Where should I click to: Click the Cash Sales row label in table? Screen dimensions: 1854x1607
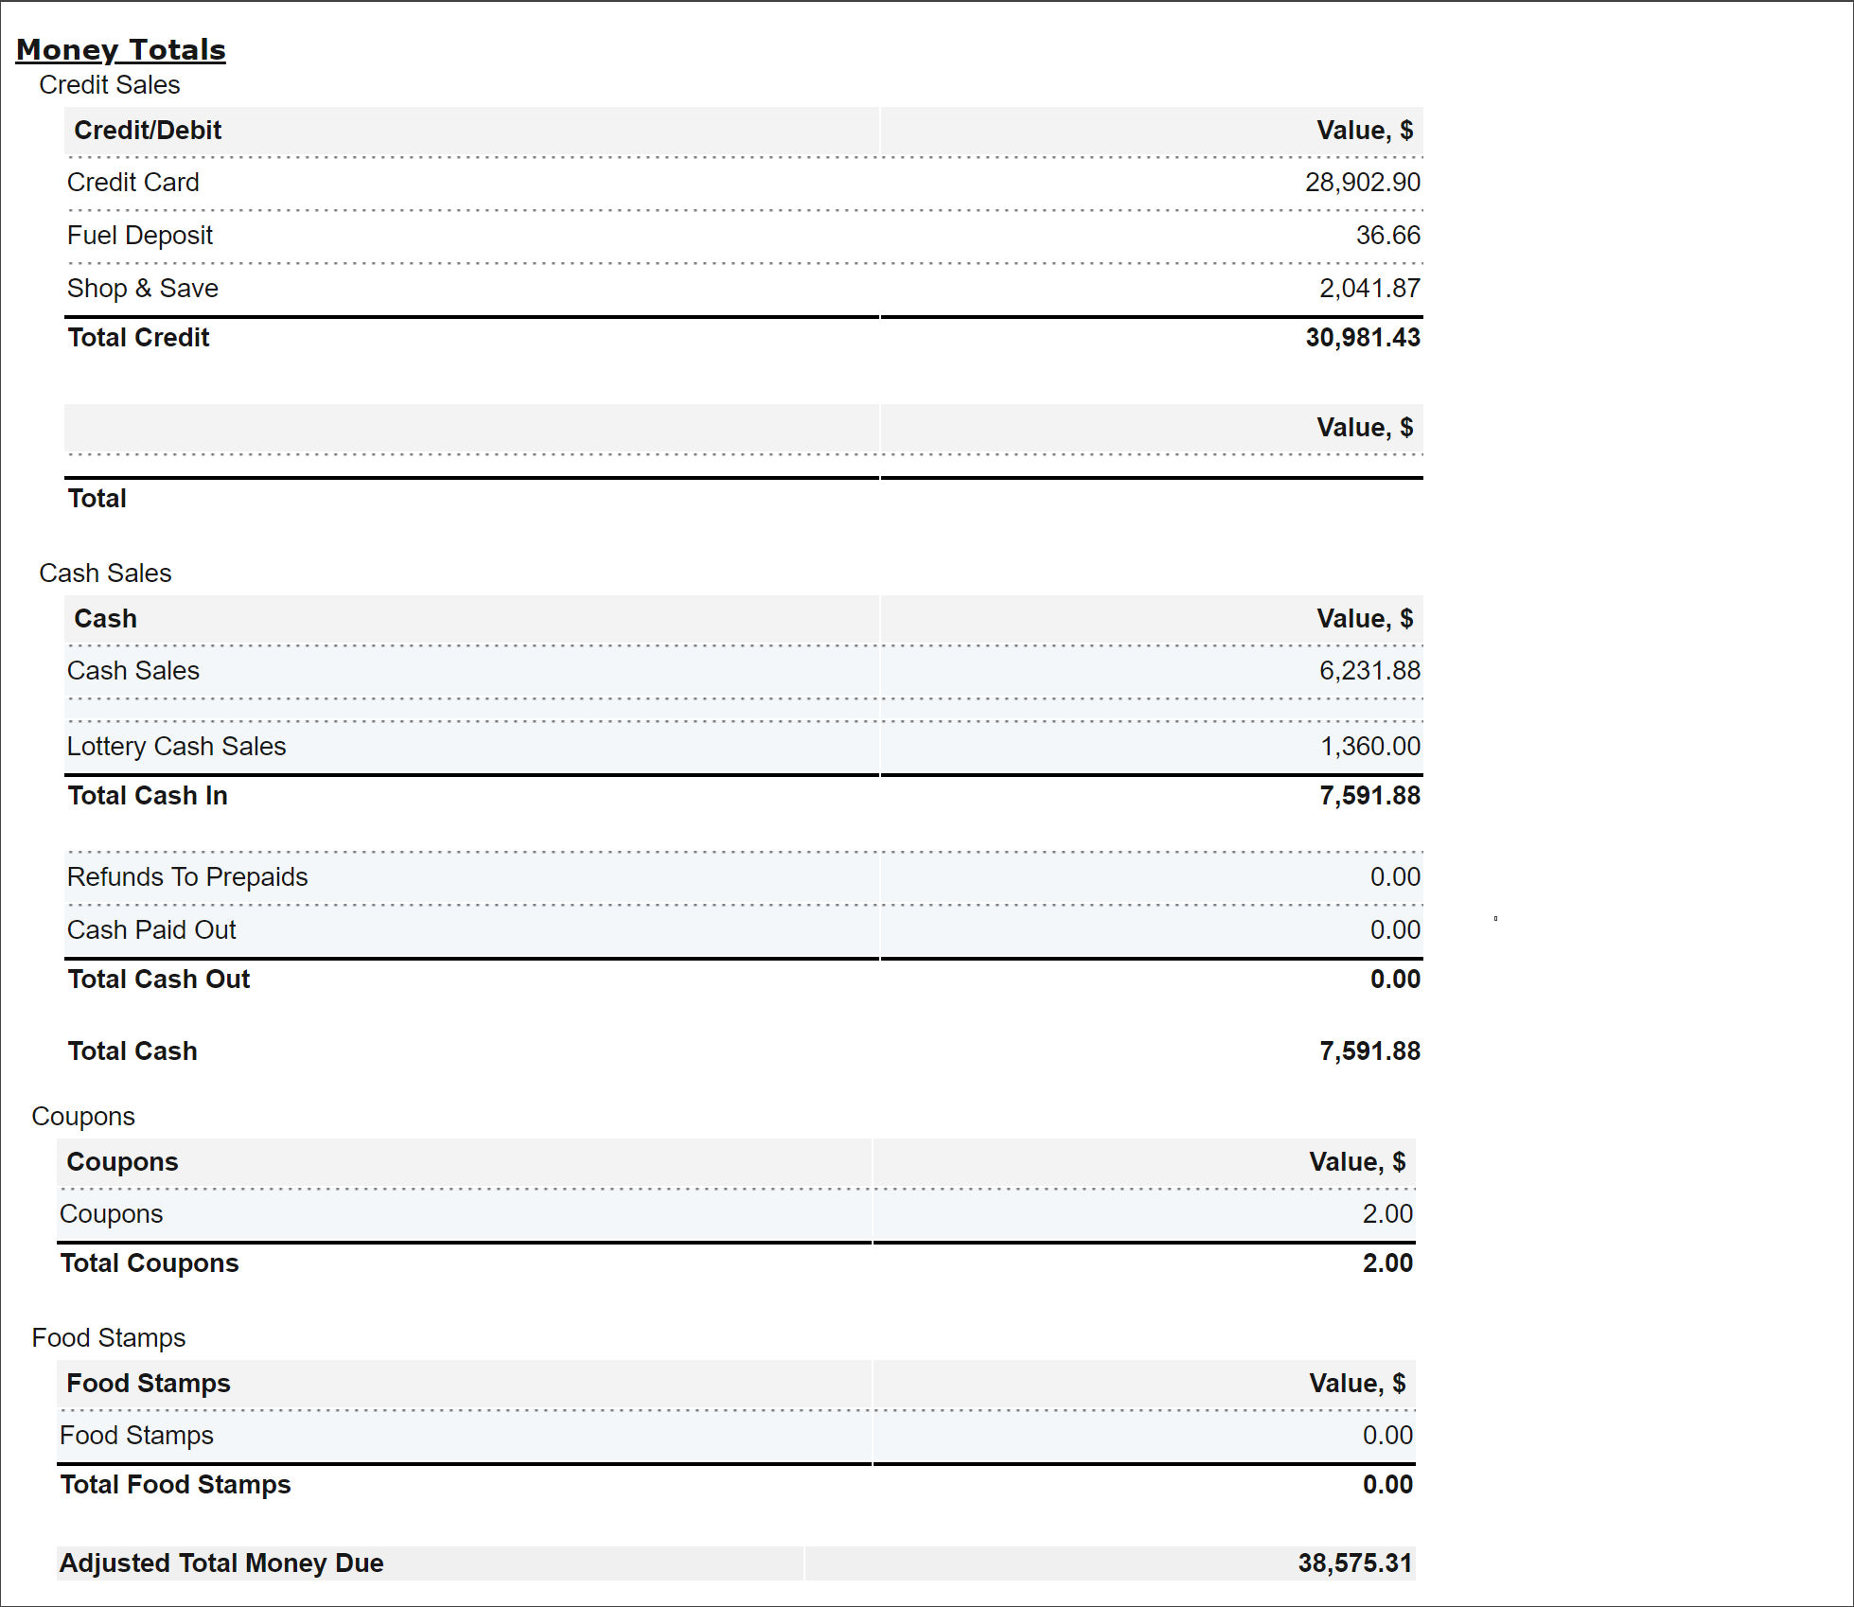pos(133,671)
